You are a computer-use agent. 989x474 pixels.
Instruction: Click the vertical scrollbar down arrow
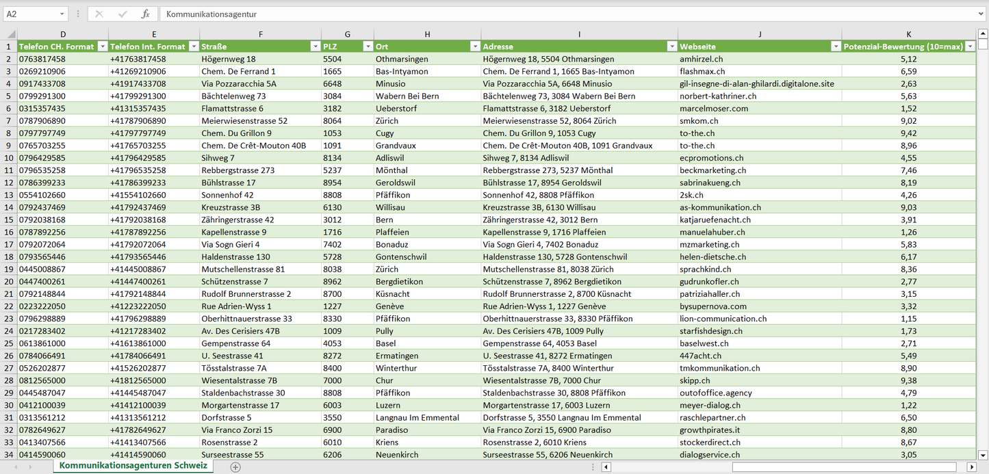click(x=983, y=454)
